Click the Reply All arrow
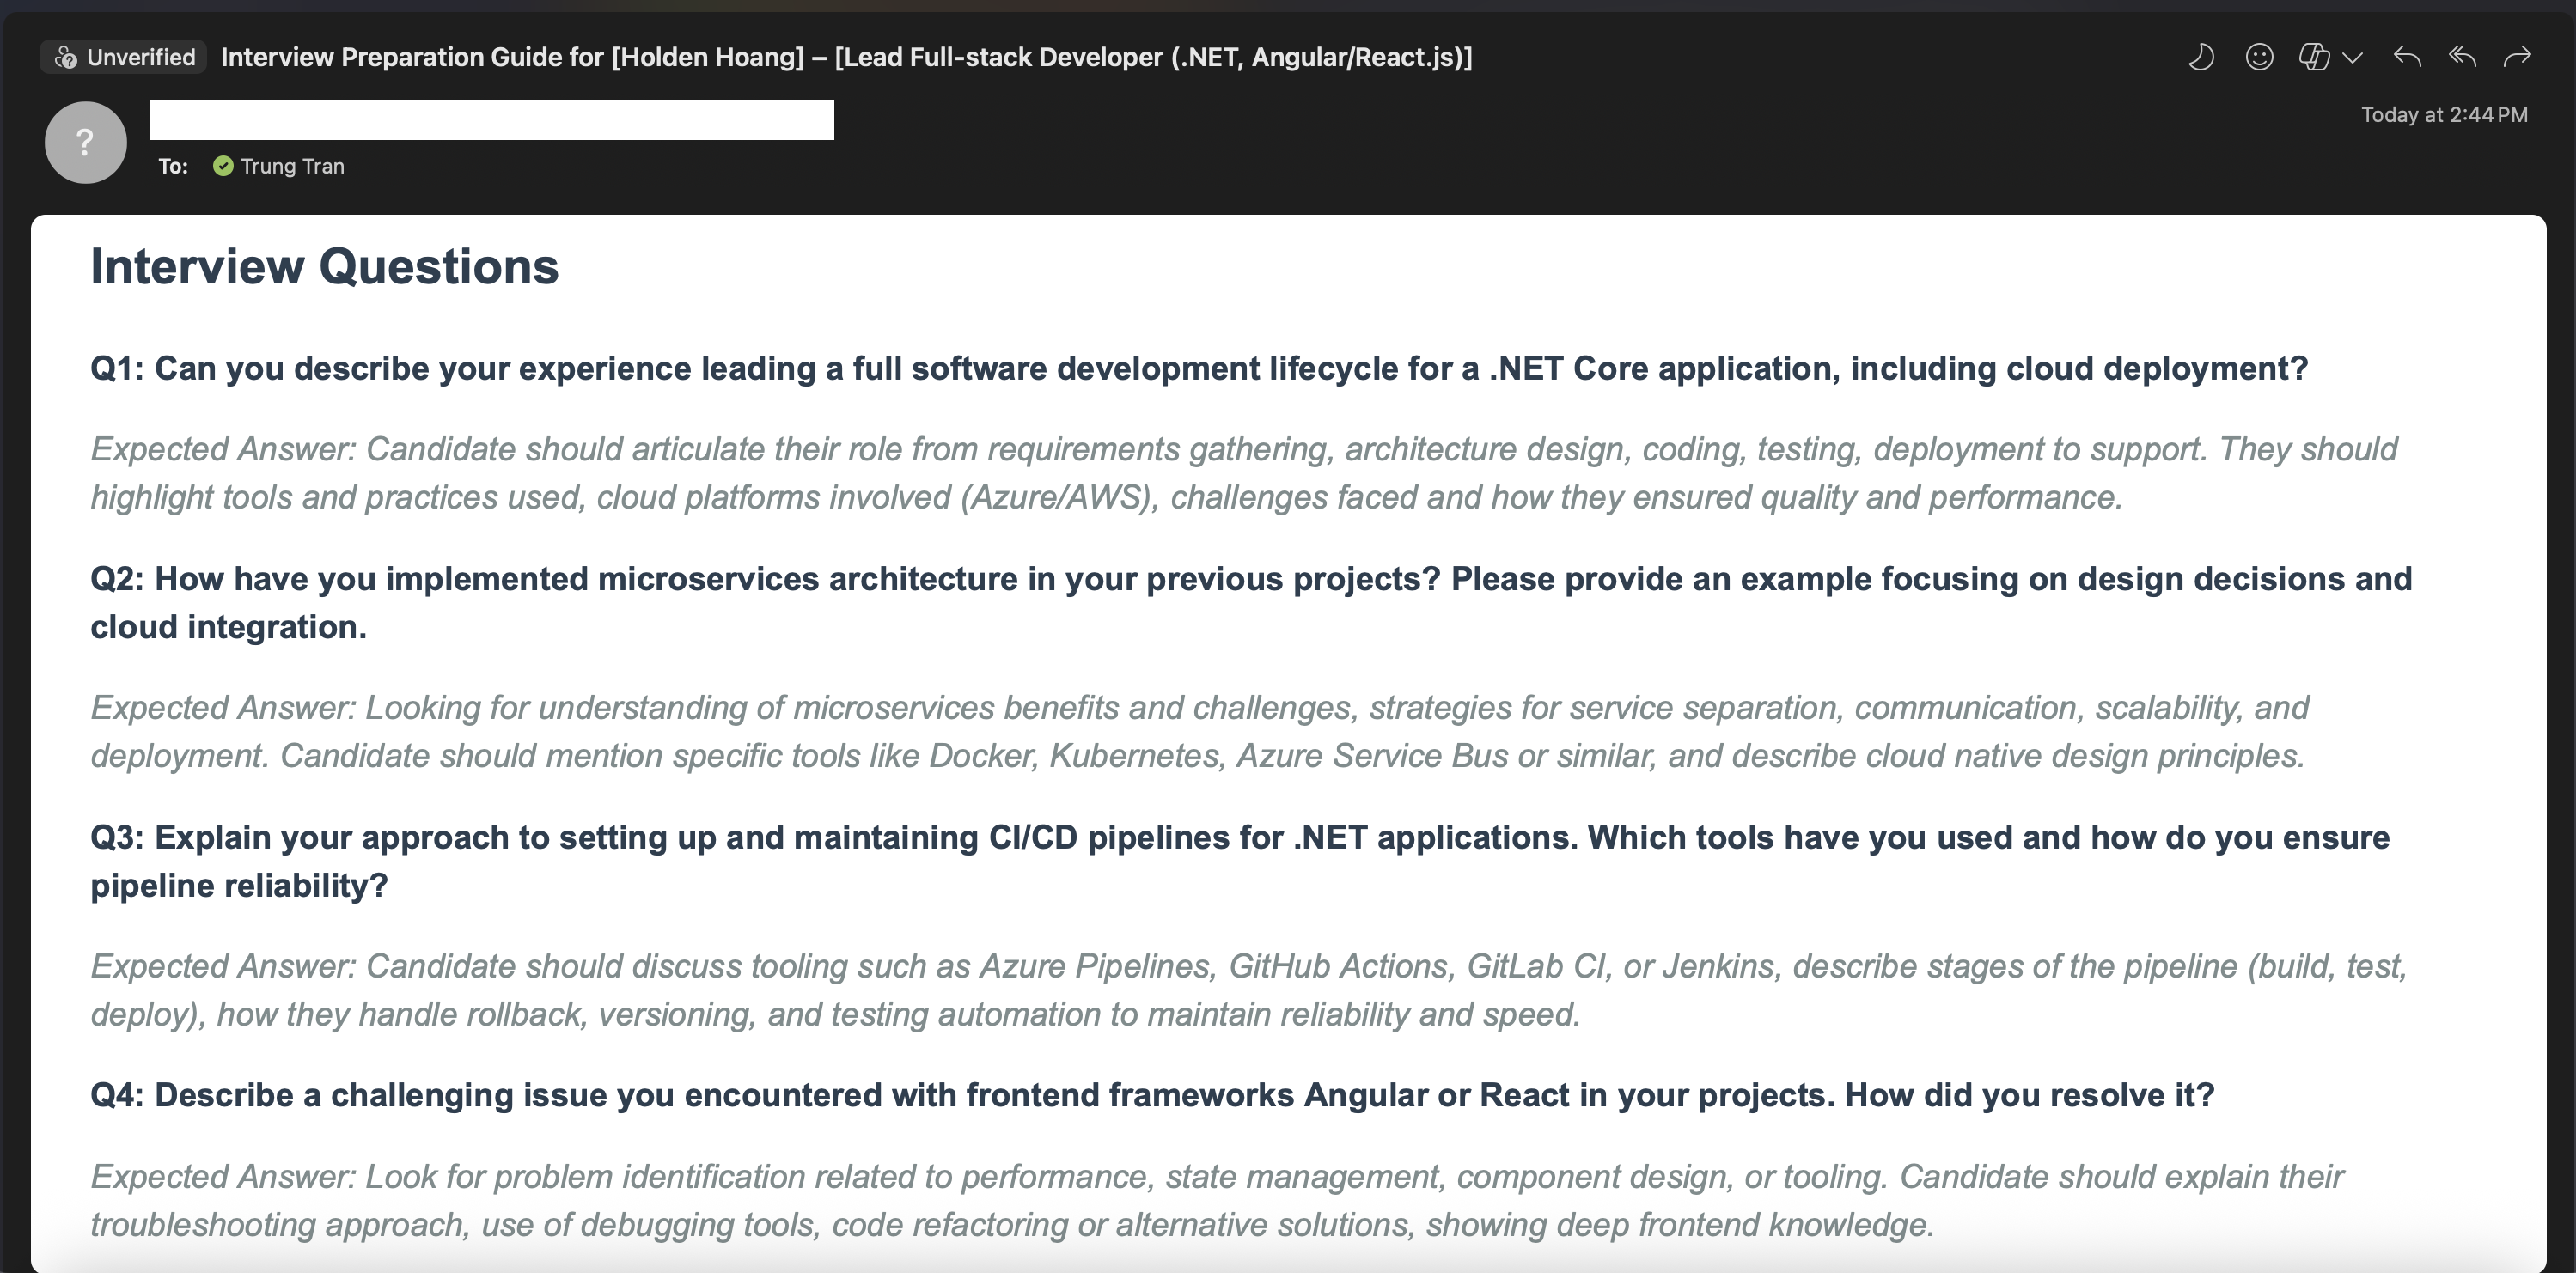 pos(2462,57)
